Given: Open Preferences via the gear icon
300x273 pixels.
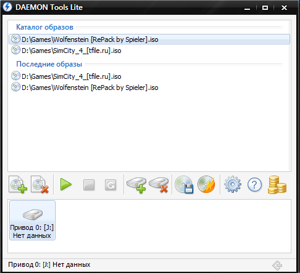Looking at the screenshot, I should pos(233,184).
